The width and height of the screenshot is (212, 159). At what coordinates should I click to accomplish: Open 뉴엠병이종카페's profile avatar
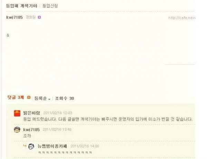31,147
